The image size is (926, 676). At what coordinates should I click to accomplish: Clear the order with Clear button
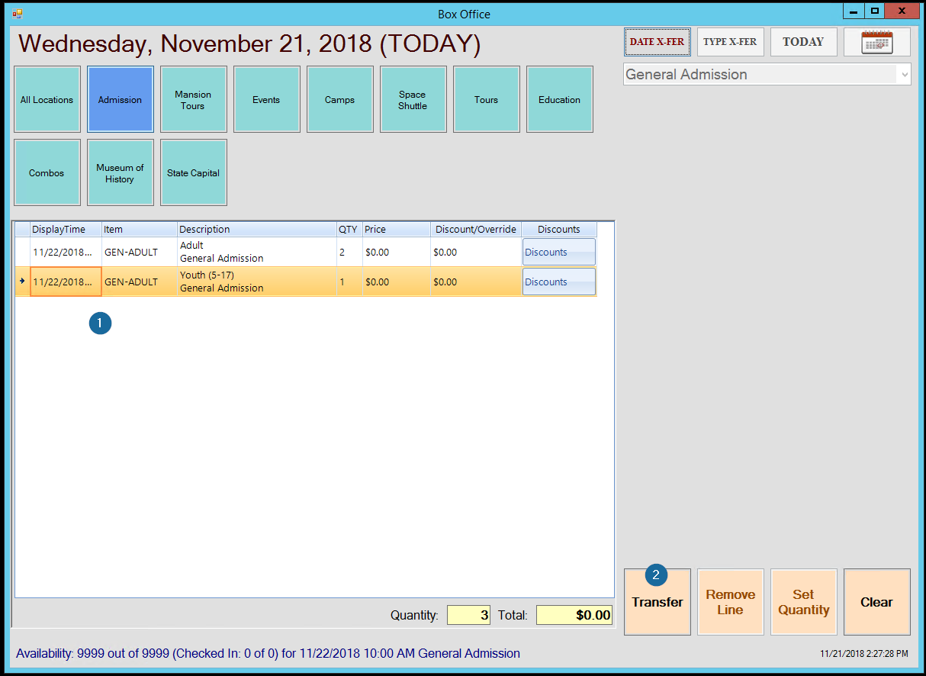pyautogui.click(x=877, y=602)
